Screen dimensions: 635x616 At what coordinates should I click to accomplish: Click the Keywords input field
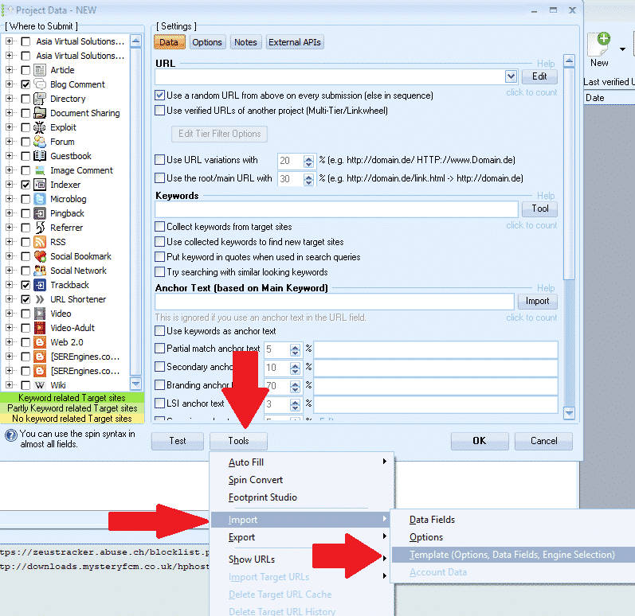(336, 209)
